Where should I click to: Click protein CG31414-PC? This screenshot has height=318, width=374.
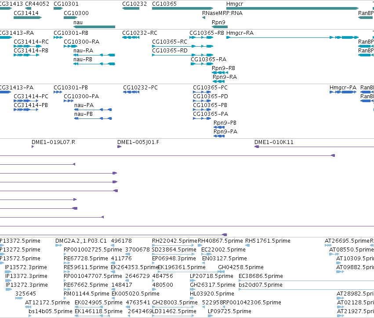(x=26, y=101)
